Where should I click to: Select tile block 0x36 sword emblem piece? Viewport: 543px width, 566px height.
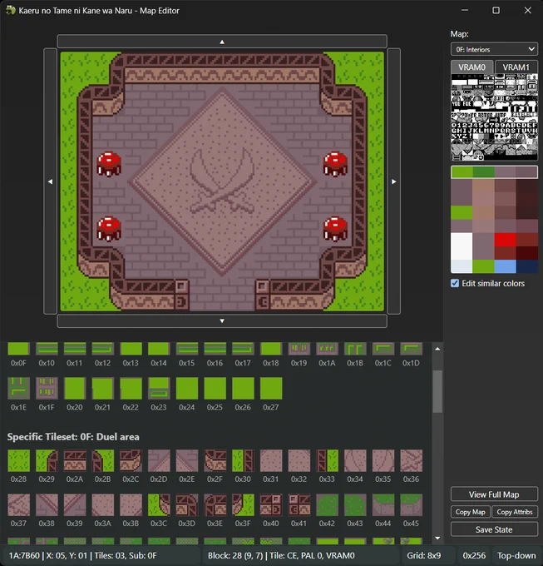(x=412, y=460)
